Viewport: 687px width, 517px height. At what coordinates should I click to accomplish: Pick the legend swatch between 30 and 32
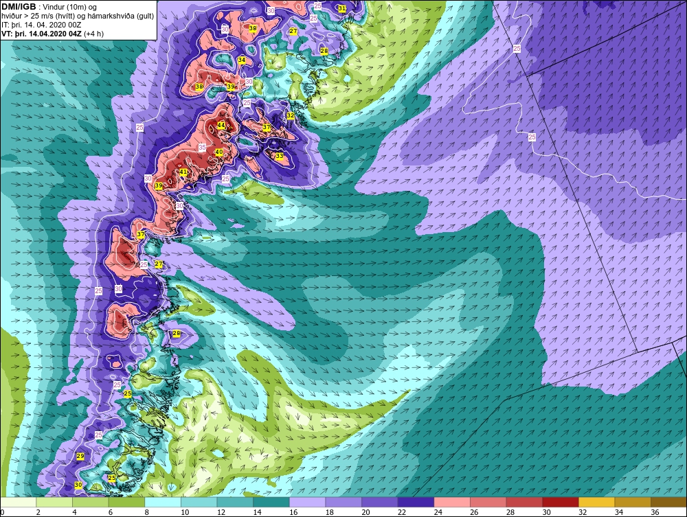(x=561, y=502)
